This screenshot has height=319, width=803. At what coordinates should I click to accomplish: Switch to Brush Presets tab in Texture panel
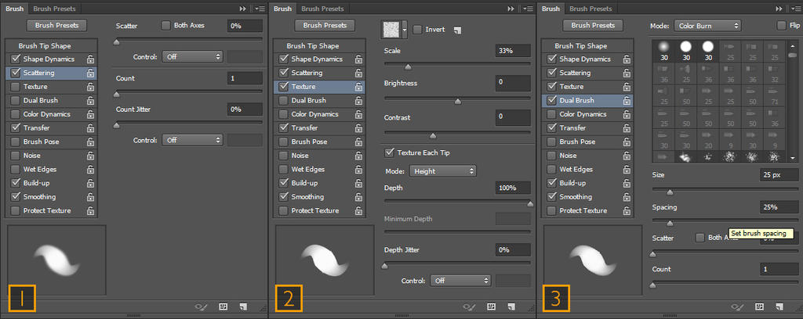click(x=322, y=9)
